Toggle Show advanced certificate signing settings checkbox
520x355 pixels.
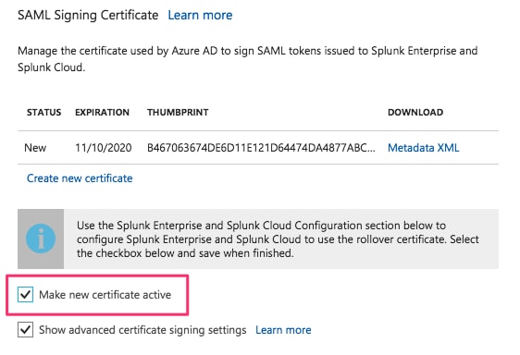(x=26, y=329)
